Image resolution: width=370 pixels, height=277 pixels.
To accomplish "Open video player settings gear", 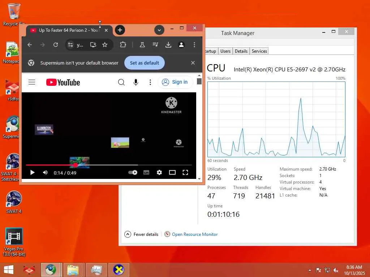I will (159, 173).
